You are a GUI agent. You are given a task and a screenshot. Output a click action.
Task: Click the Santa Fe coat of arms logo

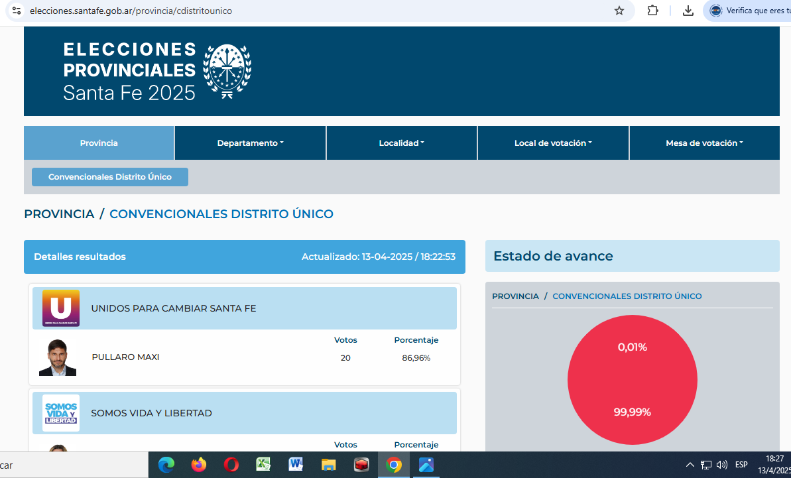pos(227,72)
